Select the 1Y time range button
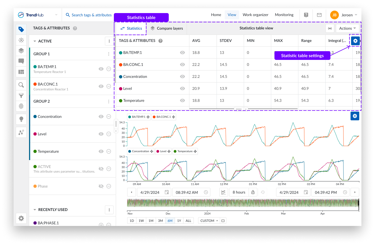Image resolution: width=375 pixels, height=245 pixels. 179,221
